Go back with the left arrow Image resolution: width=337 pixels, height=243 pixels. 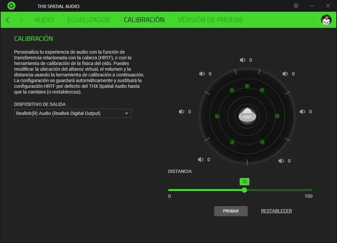[x=8, y=20]
